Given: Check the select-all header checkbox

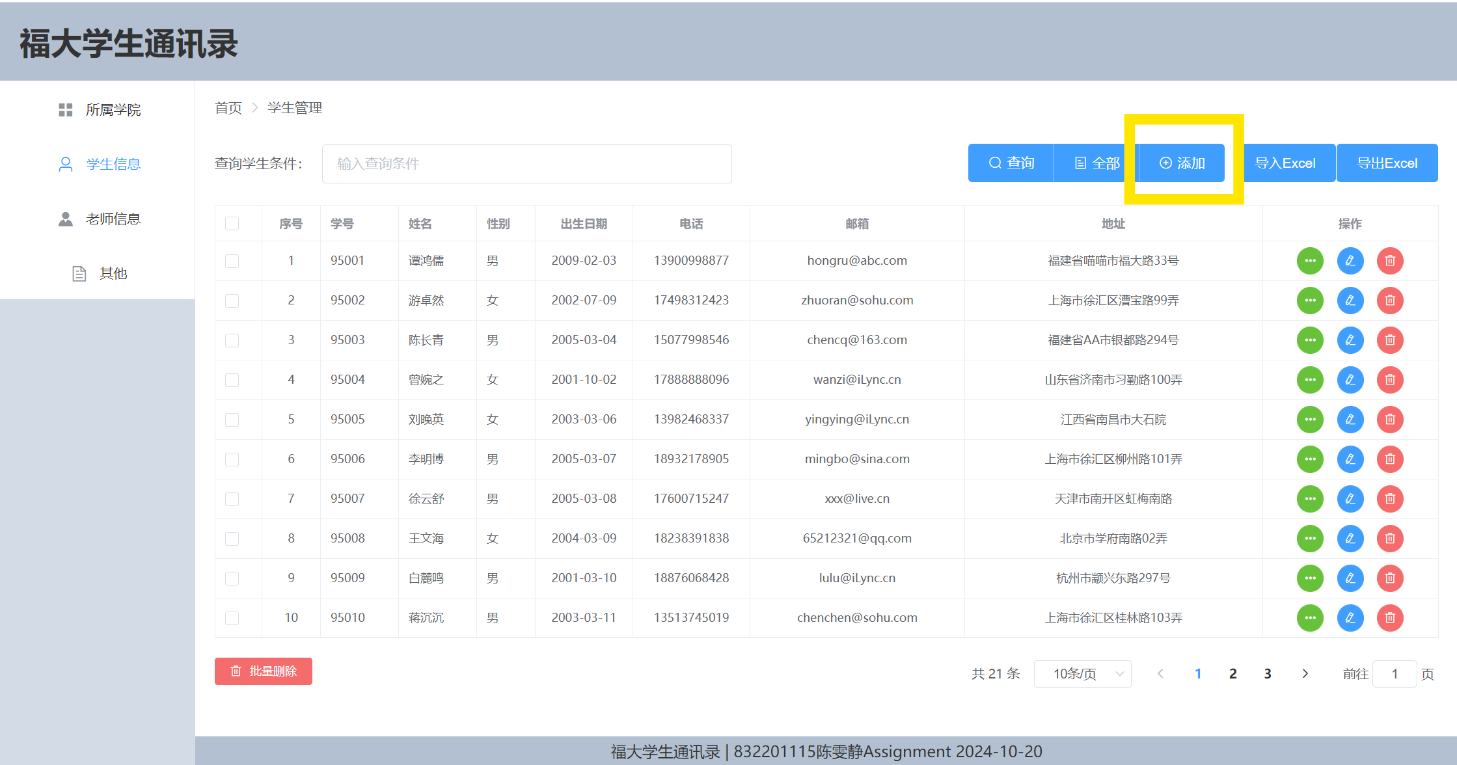Looking at the screenshot, I should pyautogui.click(x=232, y=224).
